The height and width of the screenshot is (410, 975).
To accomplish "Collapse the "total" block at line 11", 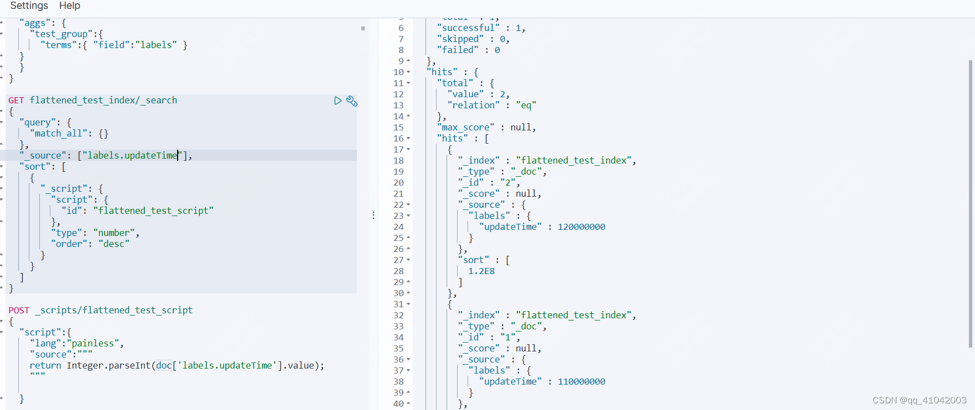I will click(x=408, y=83).
